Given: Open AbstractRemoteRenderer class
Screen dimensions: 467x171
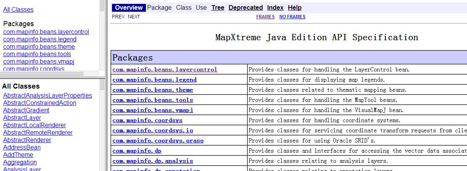Looking at the screenshot, I should [x=38, y=133].
